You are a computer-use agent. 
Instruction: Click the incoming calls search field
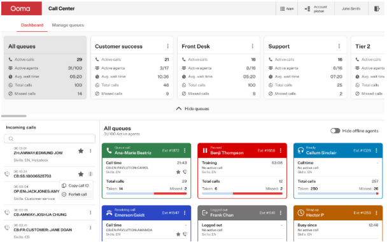pyautogui.click(x=50, y=139)
